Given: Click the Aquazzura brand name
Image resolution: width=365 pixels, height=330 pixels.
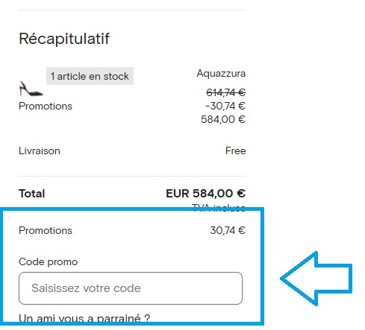Looking at the screenshot, I should (221, 73).
